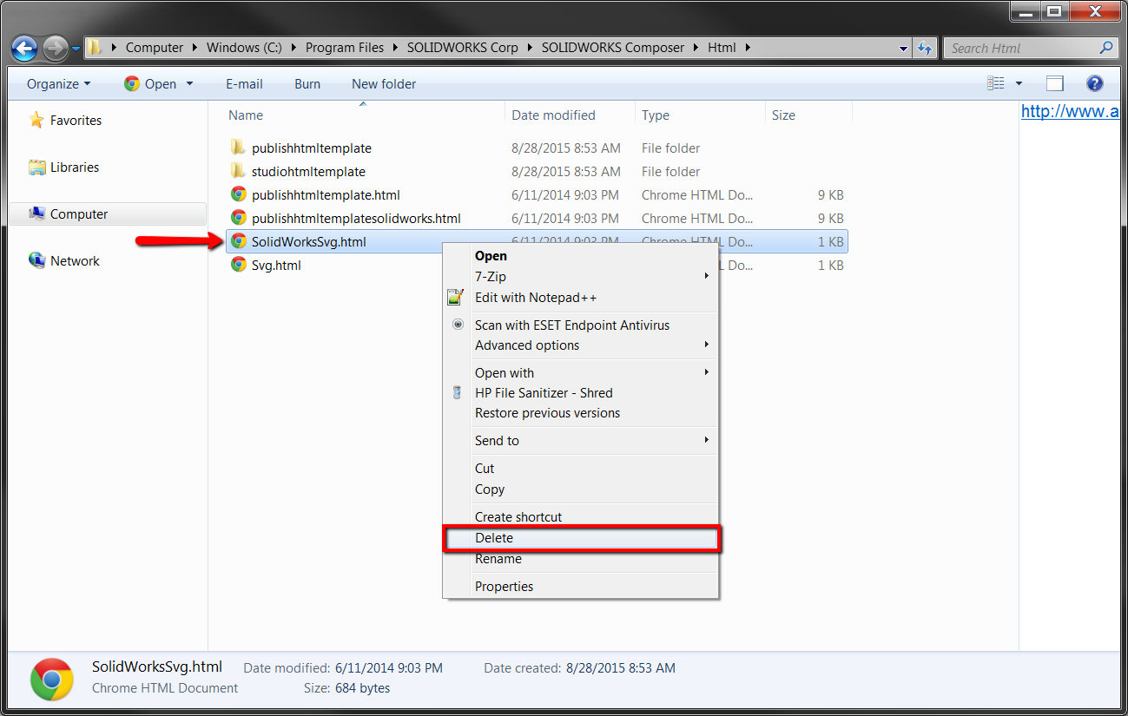Sort by the Size column header

[x=783, y=115]
